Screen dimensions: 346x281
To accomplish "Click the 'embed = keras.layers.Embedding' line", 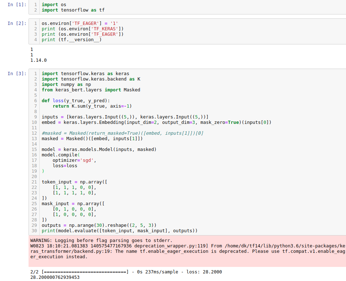I will (x=156, y=122).
